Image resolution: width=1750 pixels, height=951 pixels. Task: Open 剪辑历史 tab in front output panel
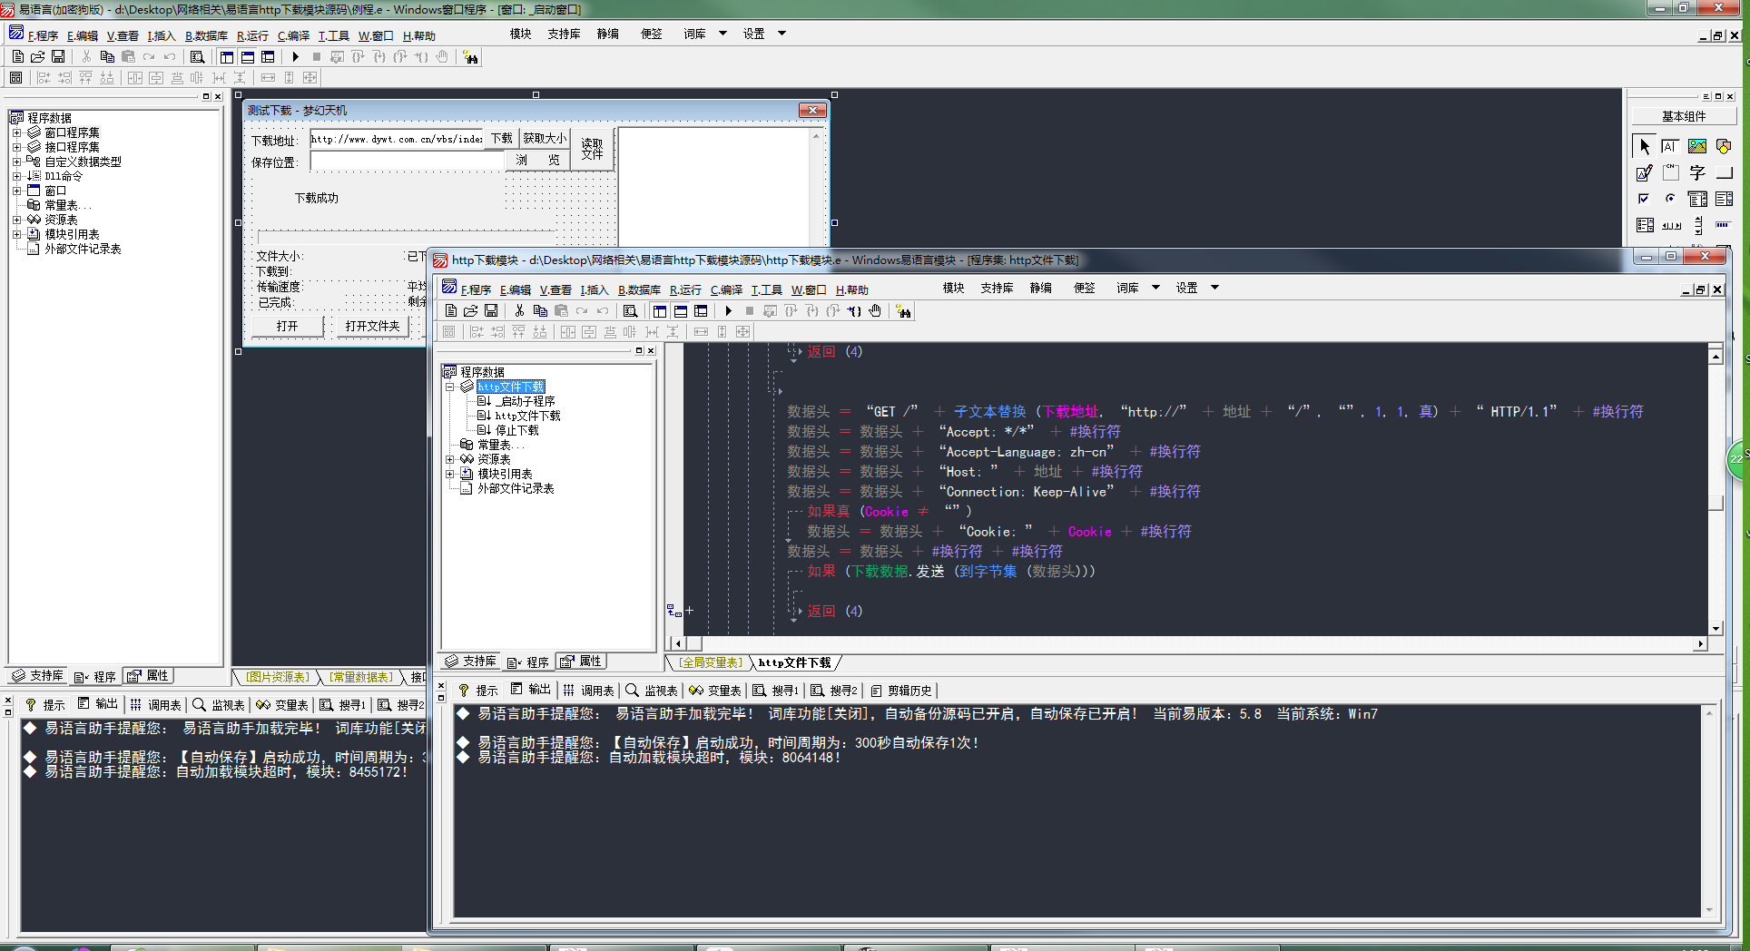click(901, 691)
